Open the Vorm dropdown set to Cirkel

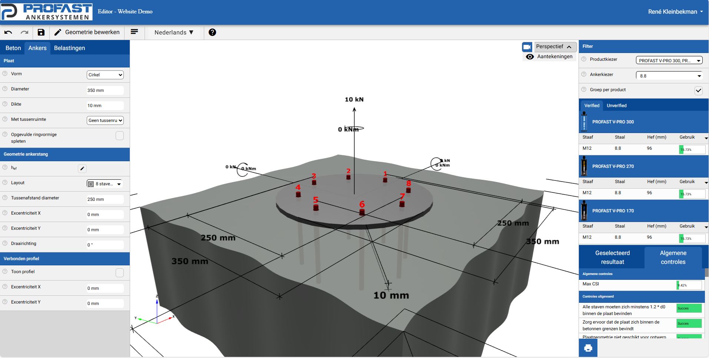tap(105, 75)
